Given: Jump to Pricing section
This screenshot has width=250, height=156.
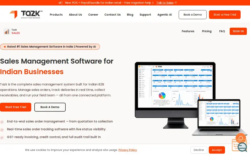Looking at the screenshot, I should [207, 31].
